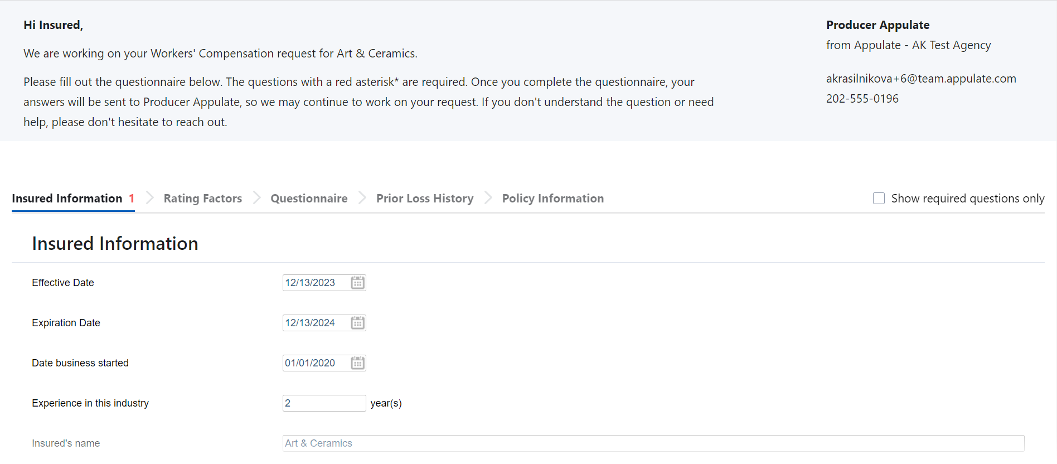Select the Prior Loss History tab
Image resolution: width=1057 pixels, height=464 pixels.
click(424, 199)
